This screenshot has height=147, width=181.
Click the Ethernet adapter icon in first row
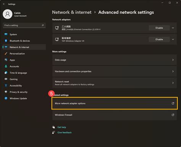coord(57,28)
